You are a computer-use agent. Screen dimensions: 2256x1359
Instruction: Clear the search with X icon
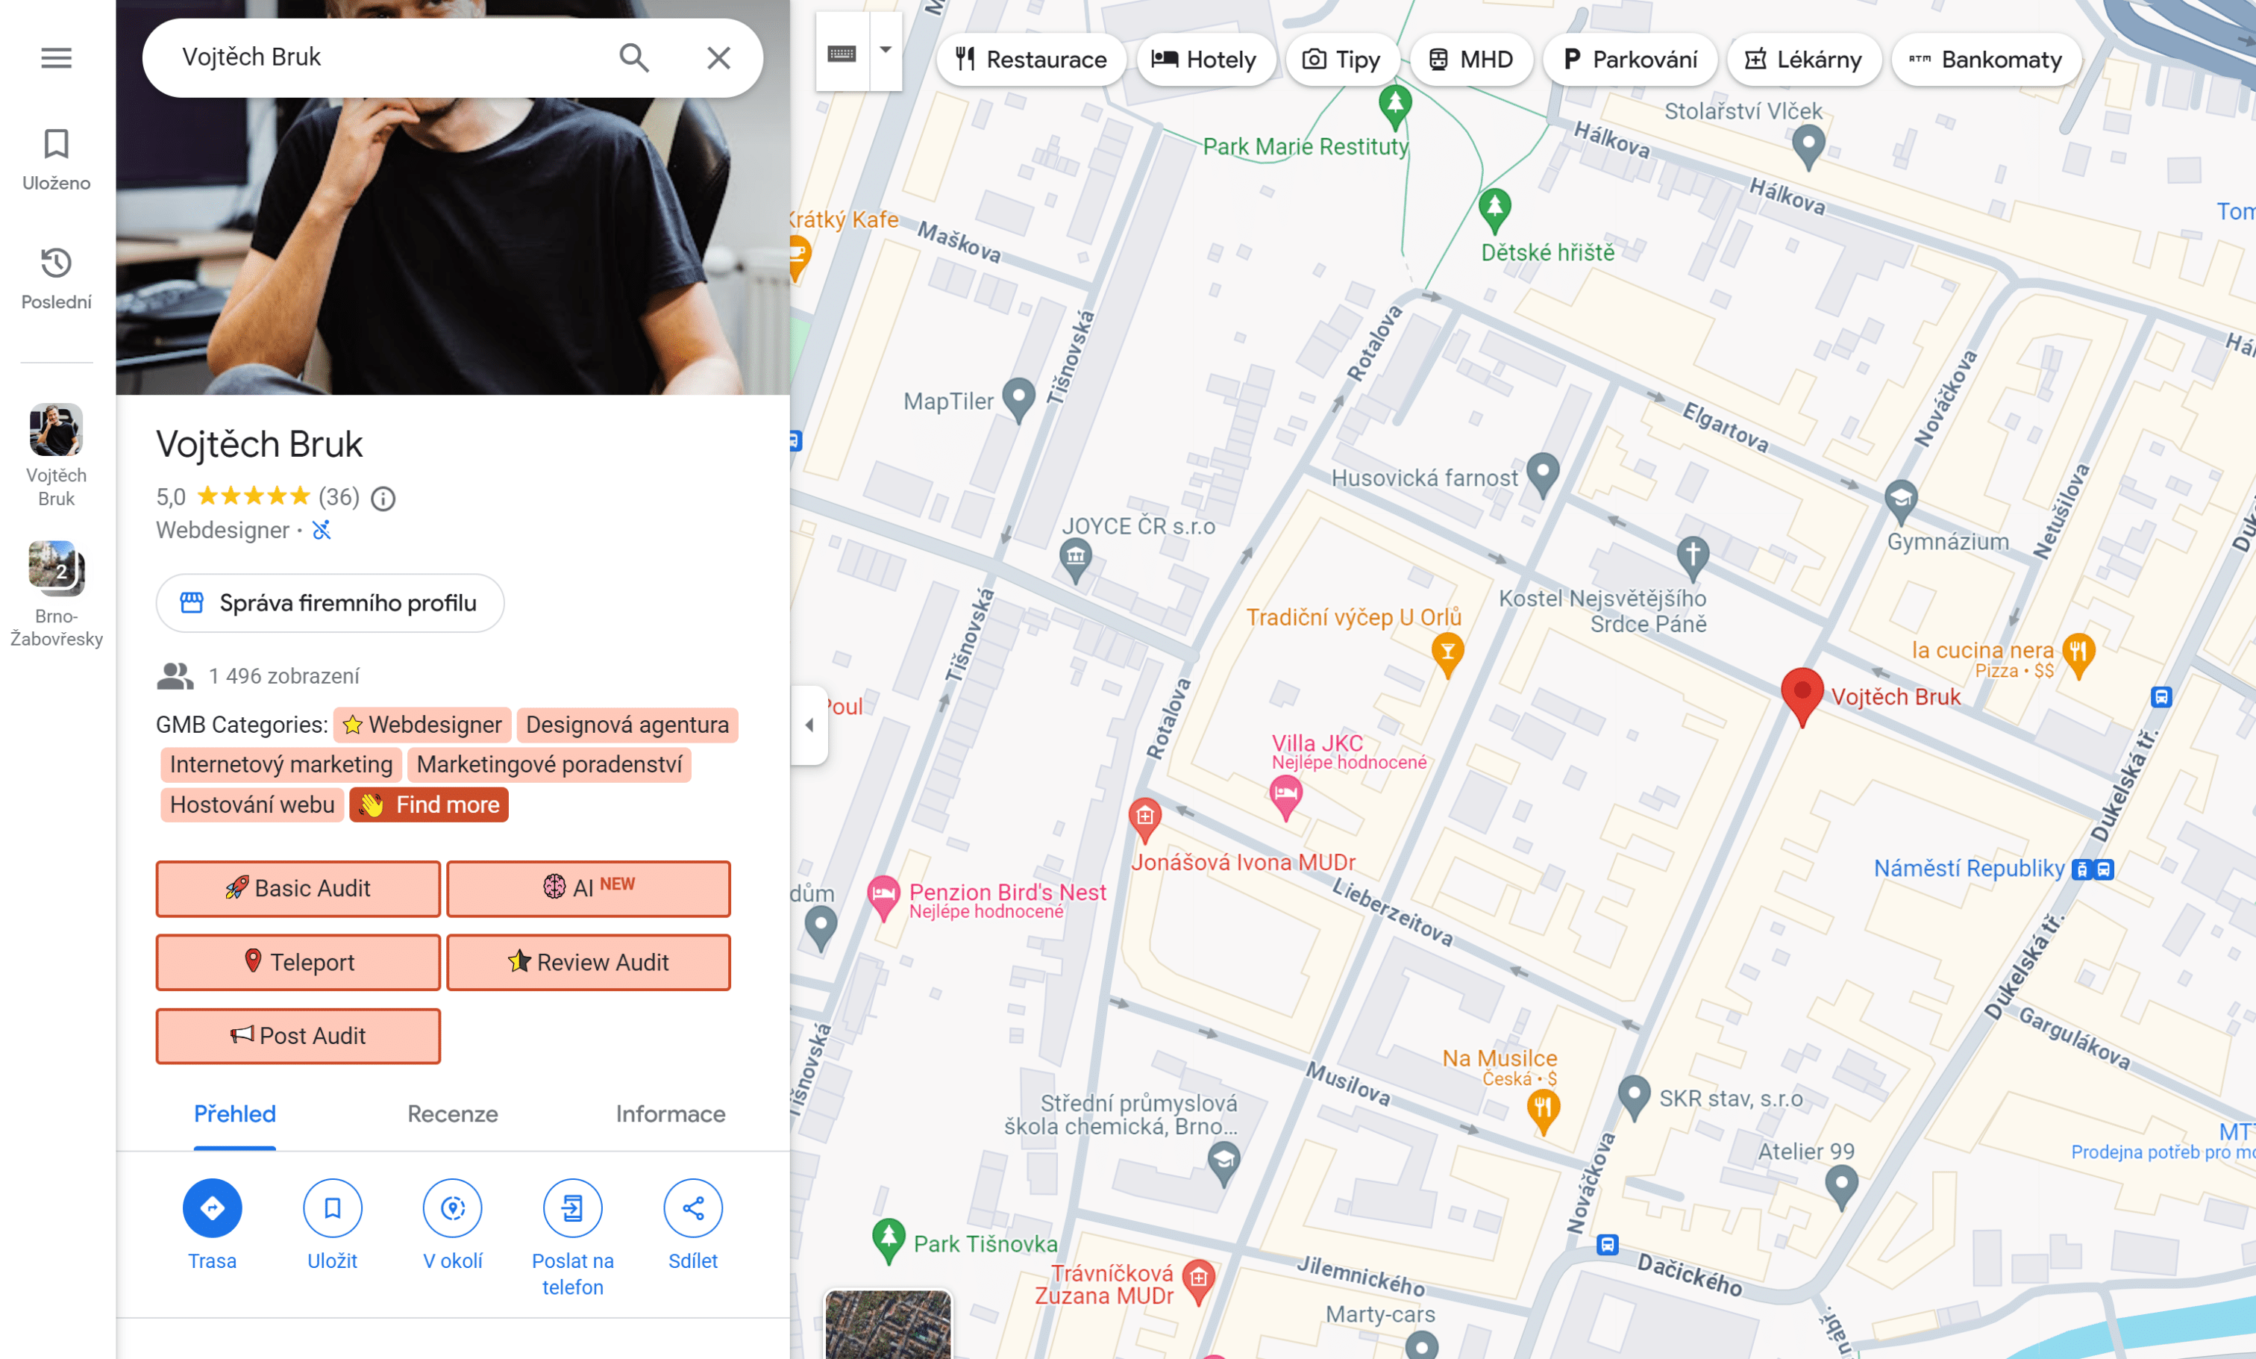click(x=718, y=57)
